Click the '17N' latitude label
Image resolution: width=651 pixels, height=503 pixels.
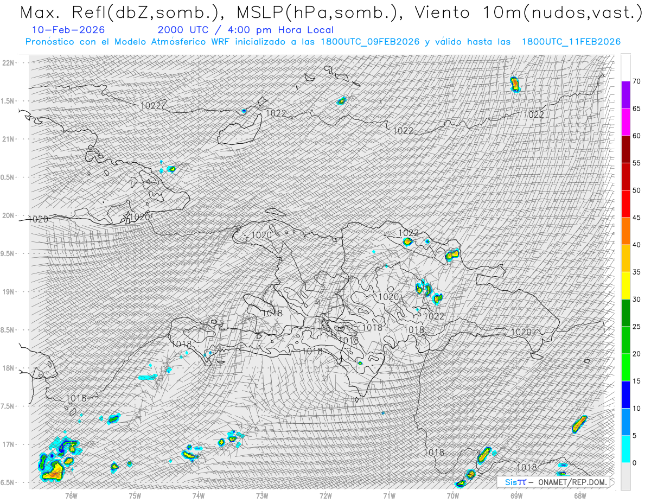coord(8,444)
